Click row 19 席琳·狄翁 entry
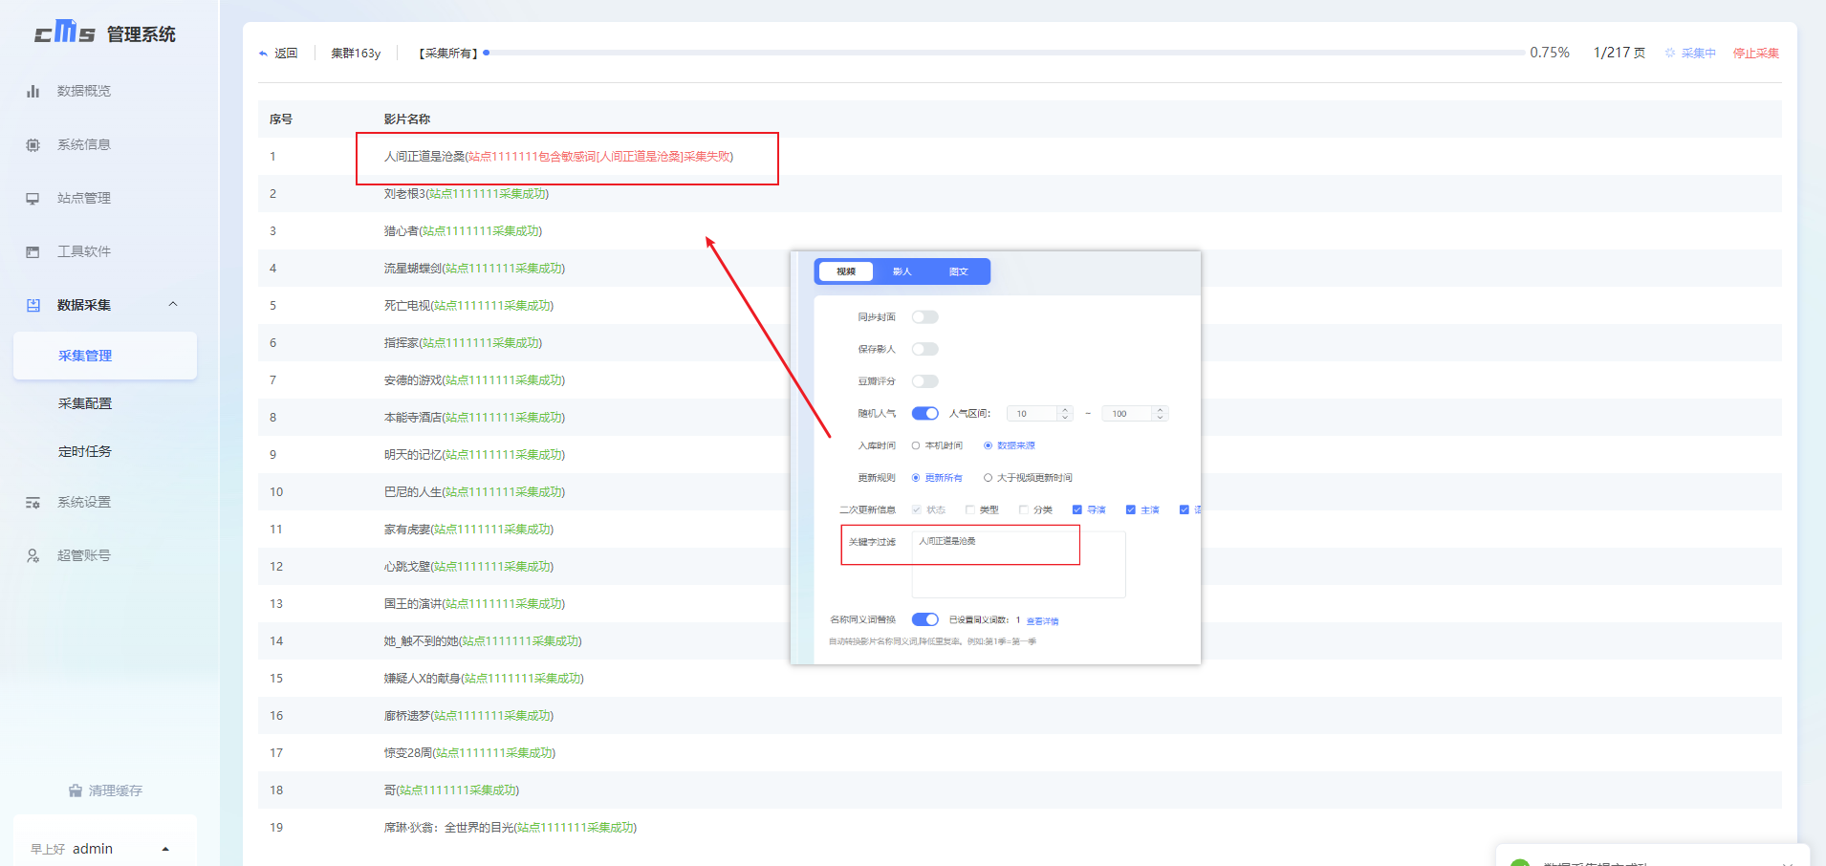1826x866 pixels. [x=511, y=827]
